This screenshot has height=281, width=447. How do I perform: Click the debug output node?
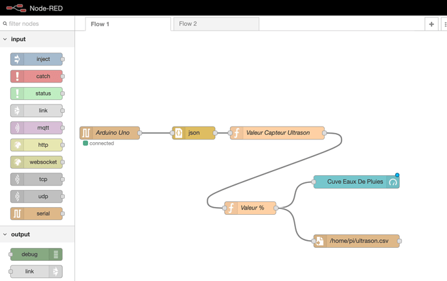(x=36, y=254)
